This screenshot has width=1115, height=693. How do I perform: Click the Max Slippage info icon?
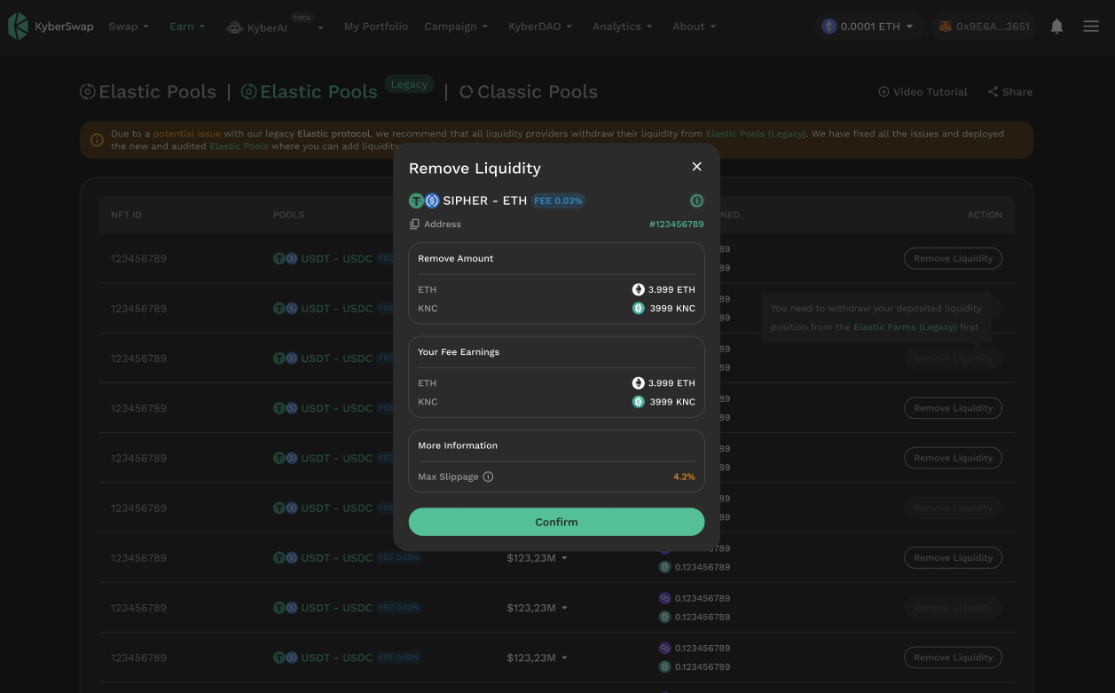click(488, 476)
